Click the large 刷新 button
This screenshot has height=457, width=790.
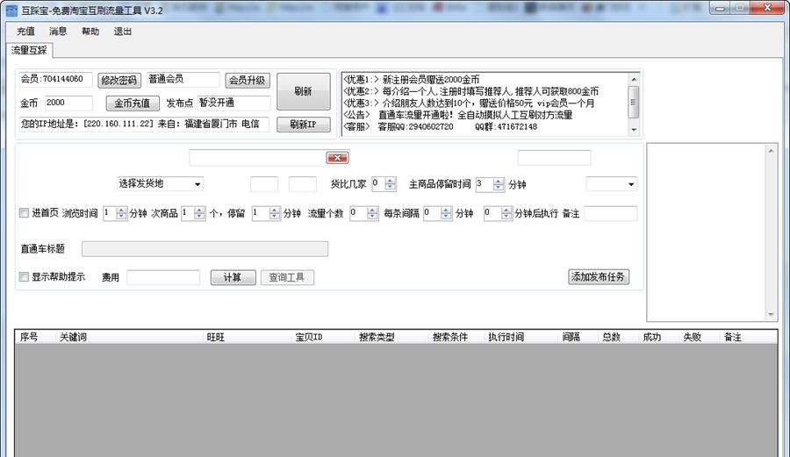coord(304,91)
